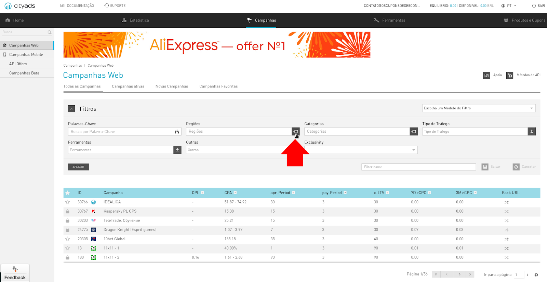This screenshot has width=547, height=282.
Task: Click the Métodos de API icon
Action: pyautogui.click(x=510, y=75)
